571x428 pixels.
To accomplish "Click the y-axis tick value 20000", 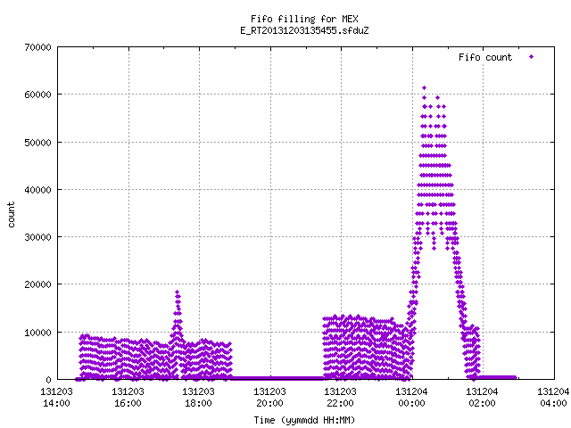I will click(37, 284).
